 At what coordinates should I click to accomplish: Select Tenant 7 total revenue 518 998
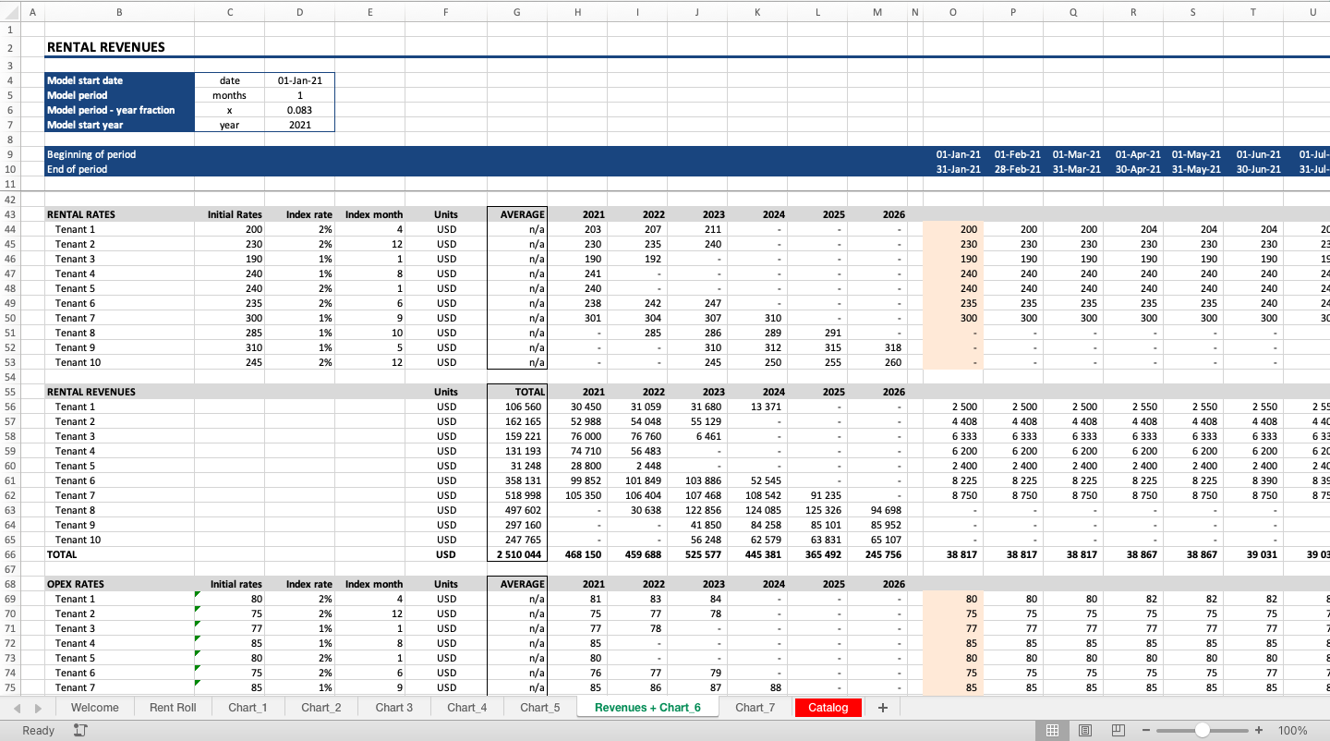click(516, 495)
